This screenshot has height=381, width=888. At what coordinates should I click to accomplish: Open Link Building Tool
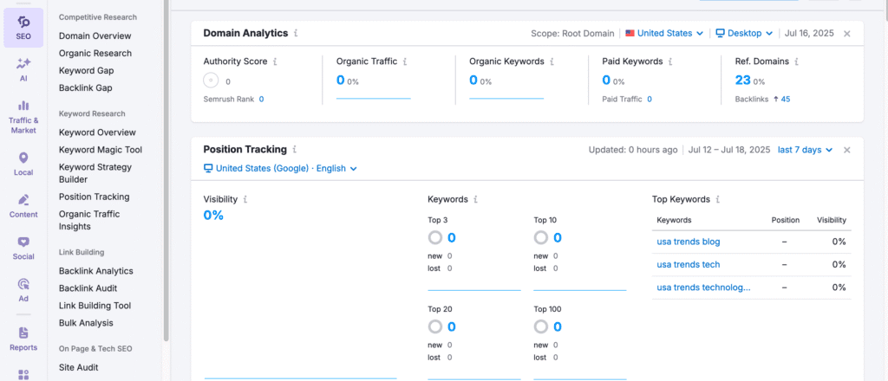click(95, 306)
